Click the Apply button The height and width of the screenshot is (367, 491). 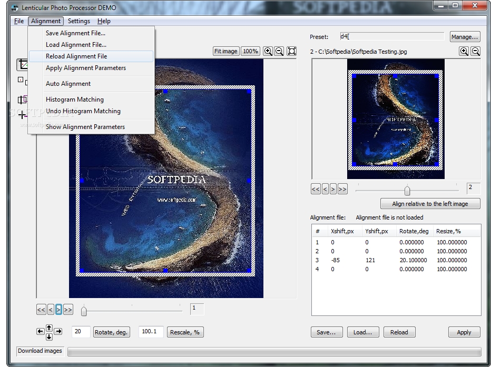coord(464,332)
